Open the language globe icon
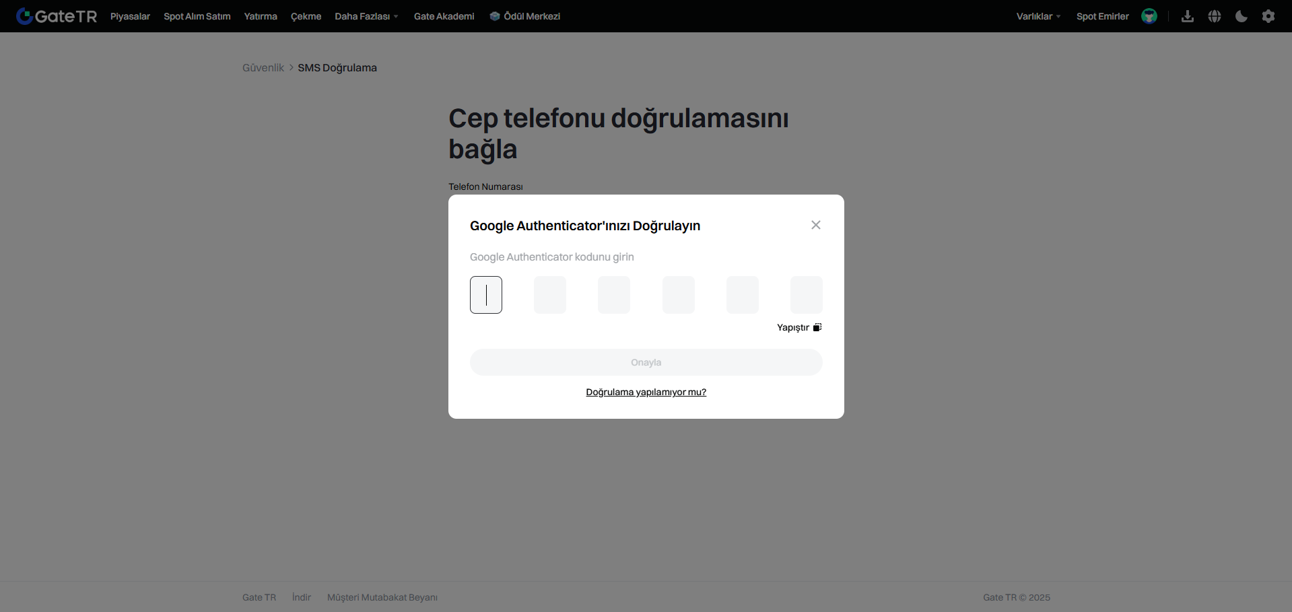Viewport: 1292px width, 612px height. point(1215,16)
